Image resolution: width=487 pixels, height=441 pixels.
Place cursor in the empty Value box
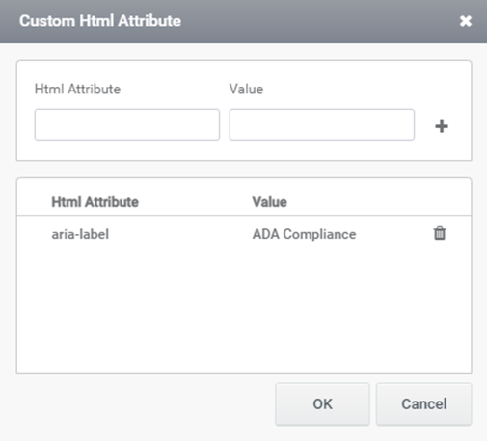point(322,124)
